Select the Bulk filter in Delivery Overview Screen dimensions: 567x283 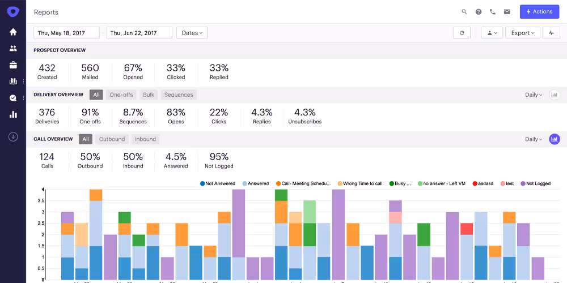point(149,95)
